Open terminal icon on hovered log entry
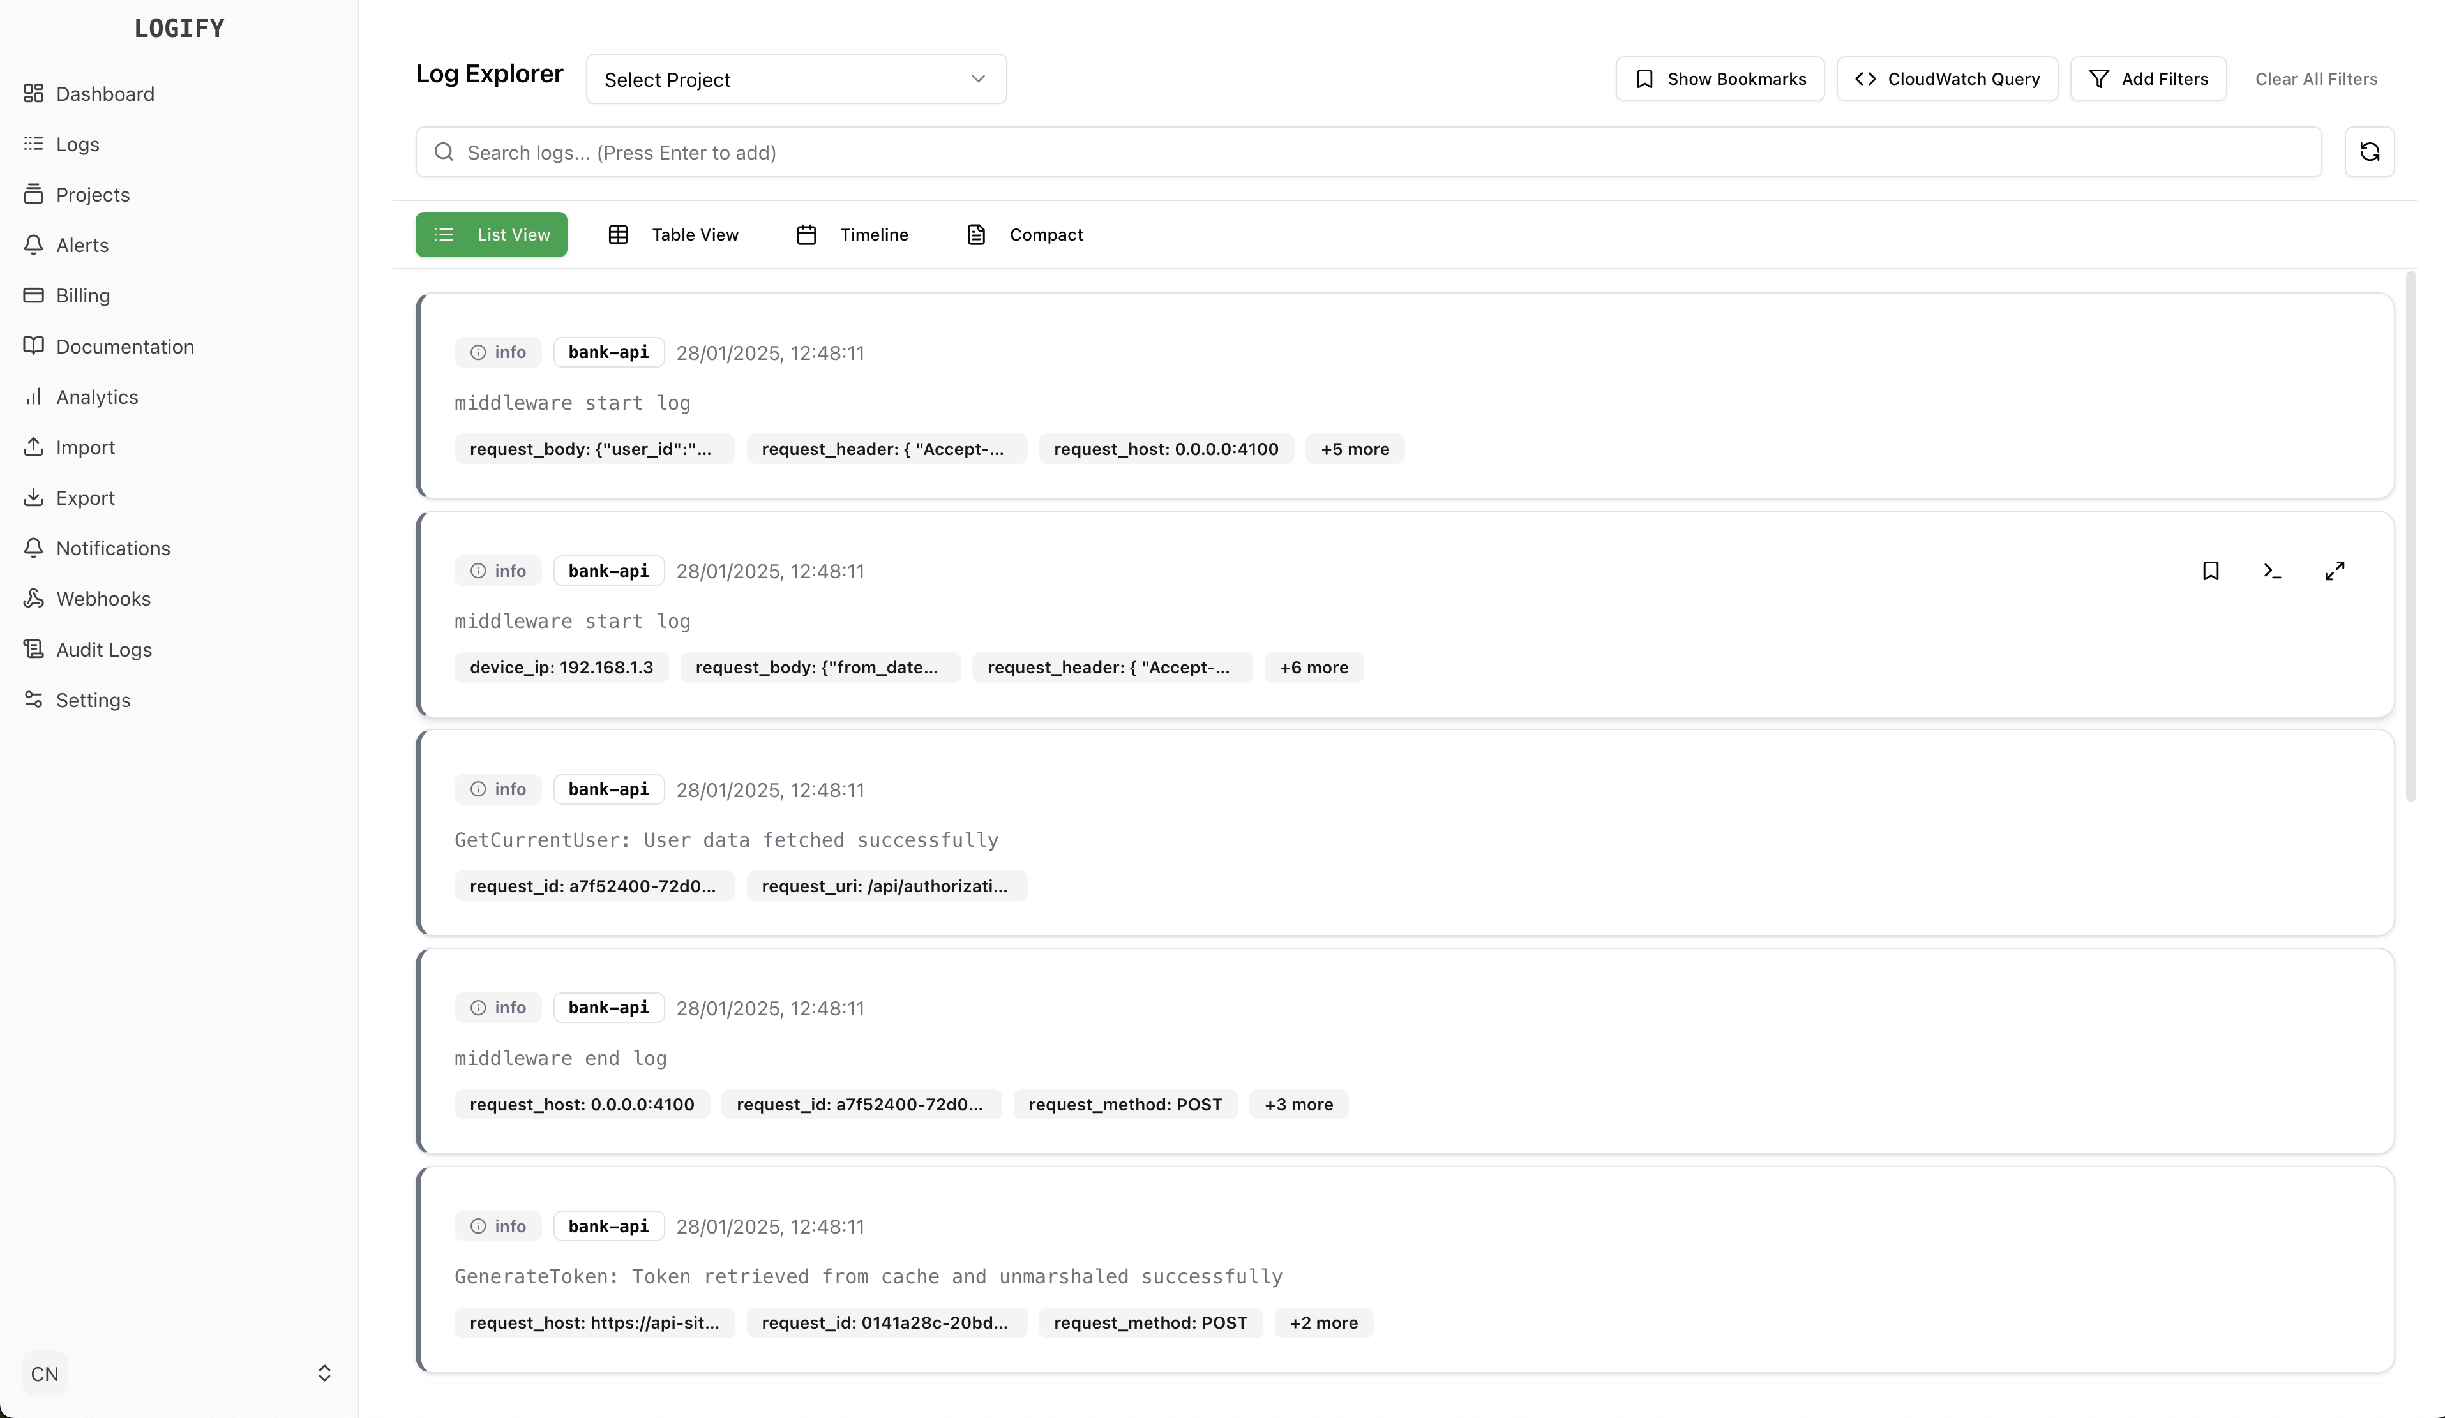 coord(2271,571)
